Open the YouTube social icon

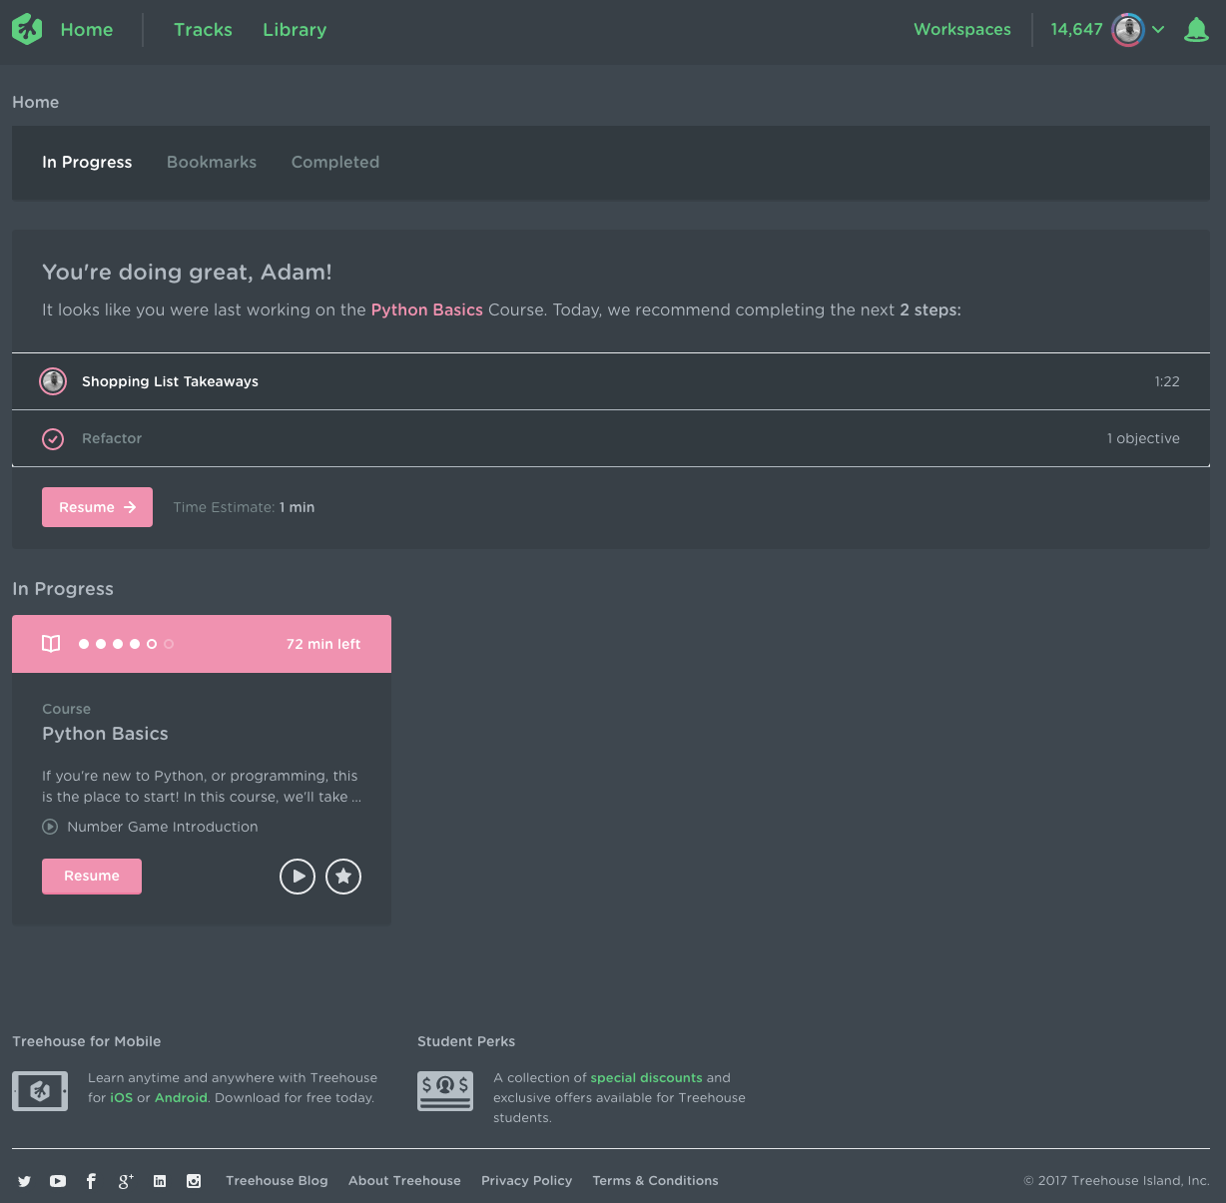coord(58,1181)
